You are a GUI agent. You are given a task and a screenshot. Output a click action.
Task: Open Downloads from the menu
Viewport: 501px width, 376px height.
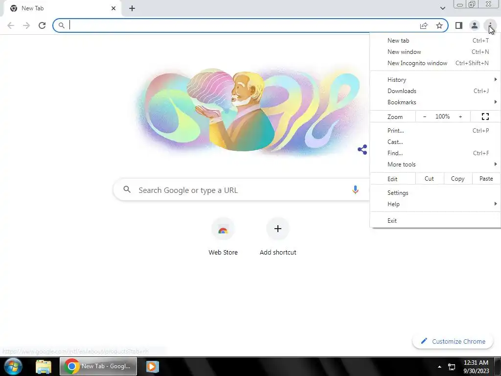(435, 91)
